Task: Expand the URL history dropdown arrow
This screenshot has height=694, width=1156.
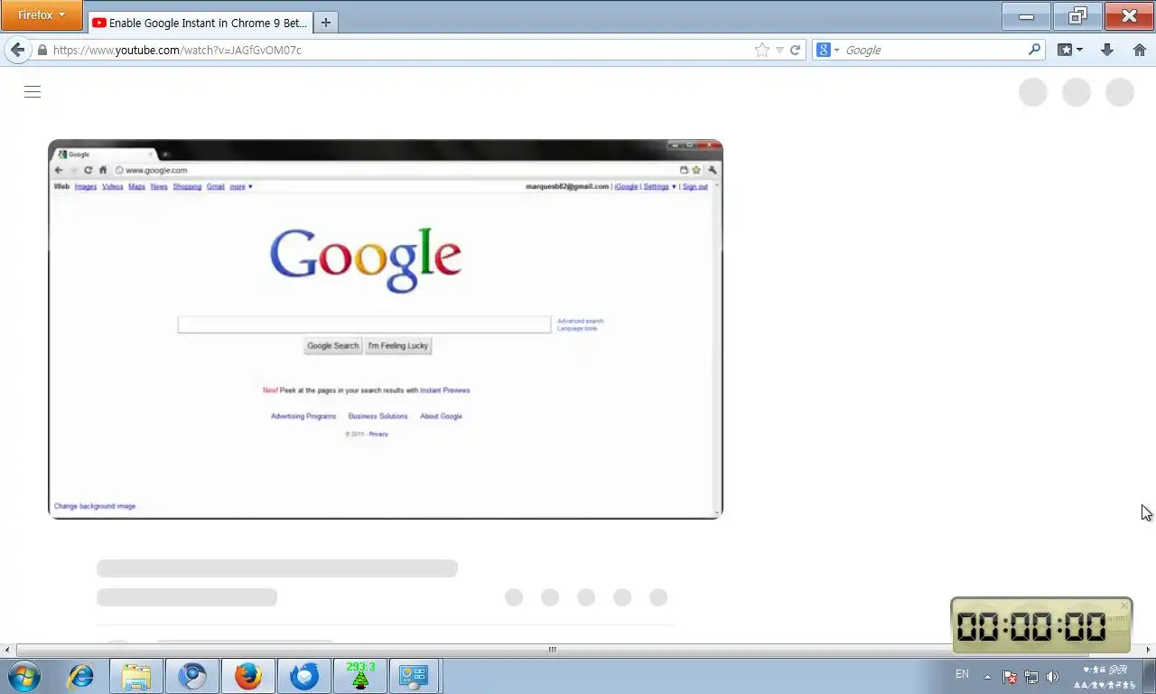Action: click(779, 51)
